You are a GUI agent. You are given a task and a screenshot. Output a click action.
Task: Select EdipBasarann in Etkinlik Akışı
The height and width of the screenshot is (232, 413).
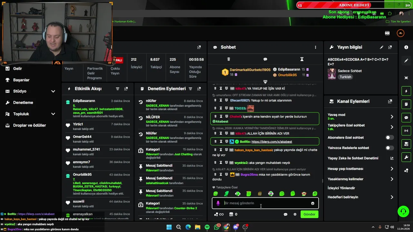click(x=84, y=101)
